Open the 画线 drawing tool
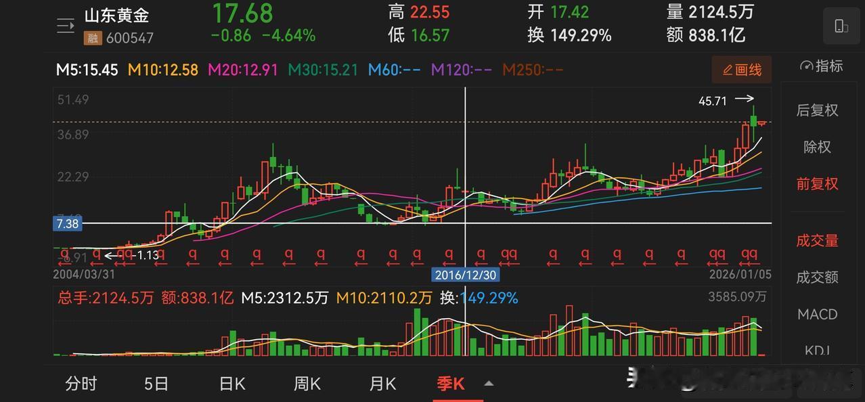Image resolution: width=865 pixels, height=402 pixels. click(x=742, y=70)
